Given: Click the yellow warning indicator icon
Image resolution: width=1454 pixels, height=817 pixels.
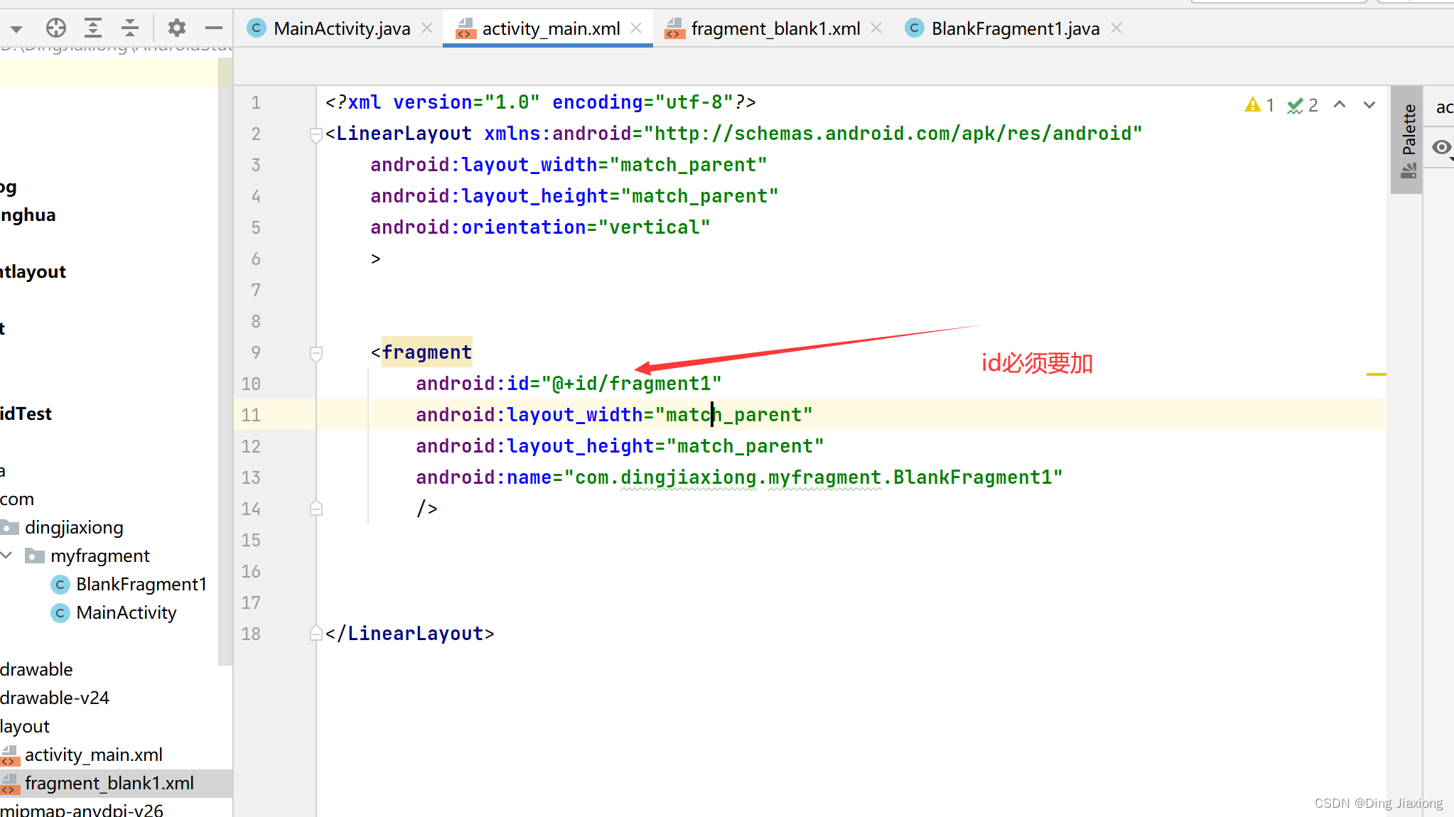Looking at the screenshot, I should coord(1252,105).
